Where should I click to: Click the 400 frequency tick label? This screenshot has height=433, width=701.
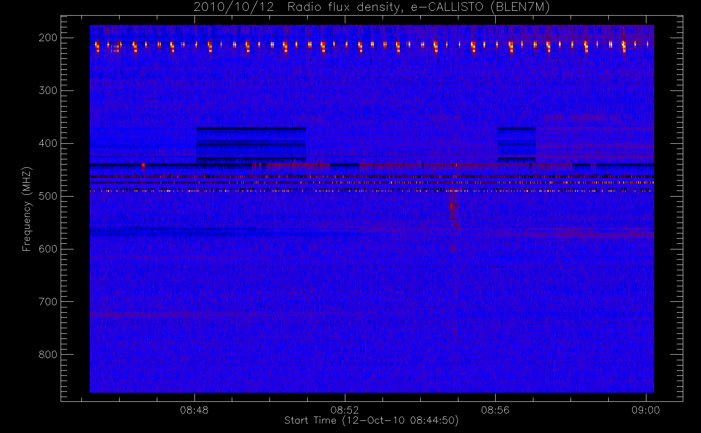[48, 143]
